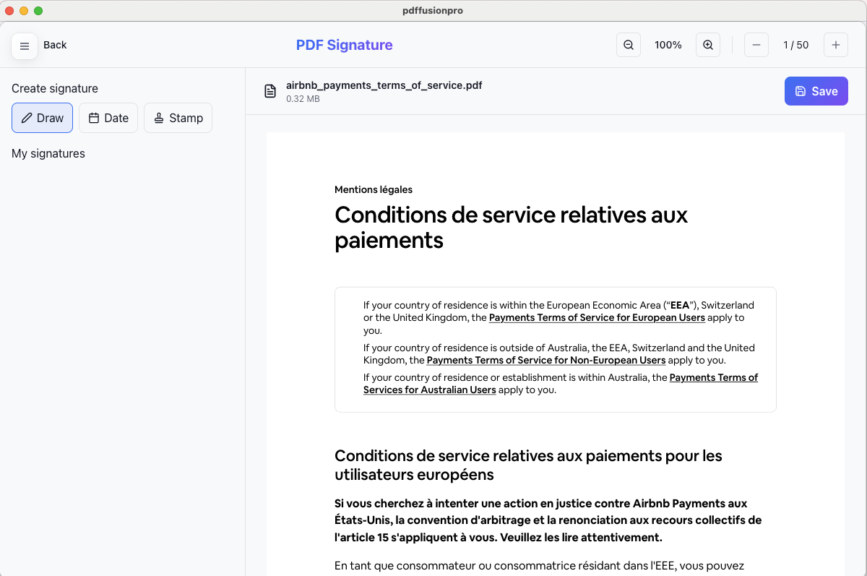Click the 100% zoom level value

tap(668, 45)
